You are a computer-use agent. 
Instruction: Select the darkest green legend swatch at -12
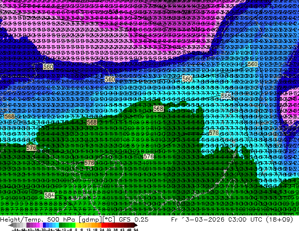(x=61, y=225)
